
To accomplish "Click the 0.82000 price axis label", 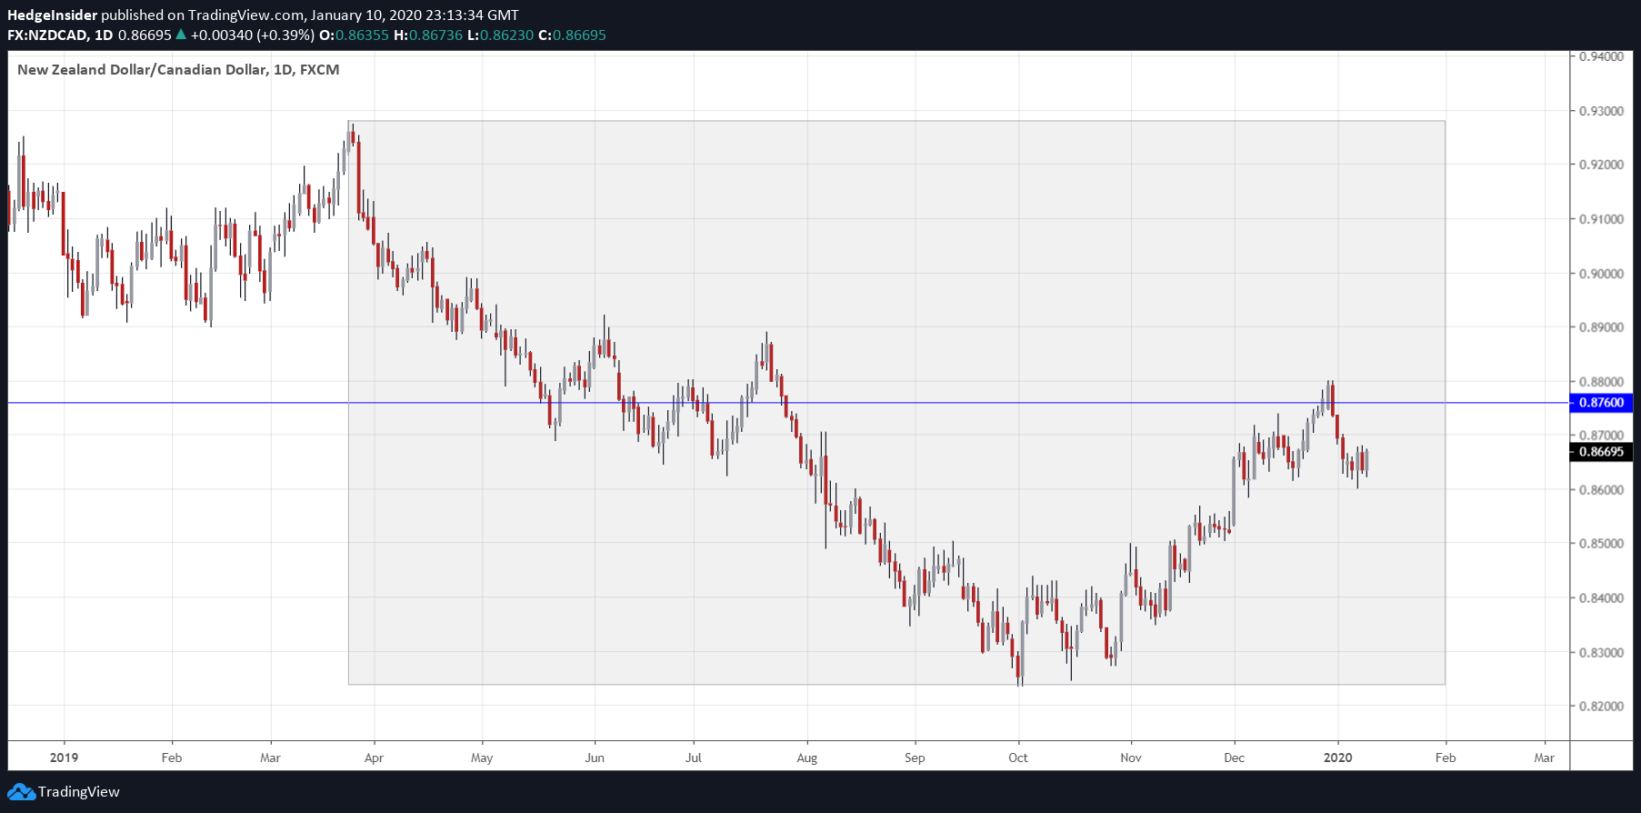I will tap(1601, 707).
